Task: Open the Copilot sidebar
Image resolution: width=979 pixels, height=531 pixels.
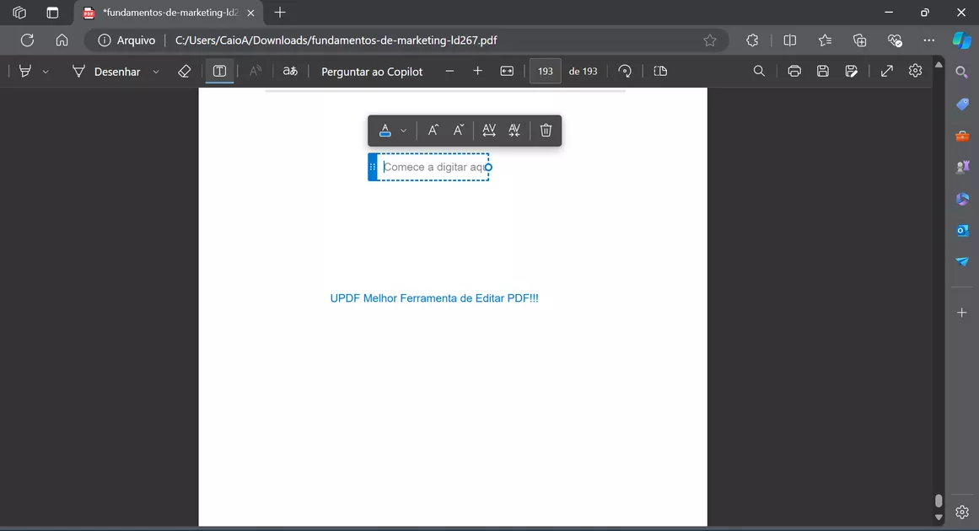Action: (960, 40)
